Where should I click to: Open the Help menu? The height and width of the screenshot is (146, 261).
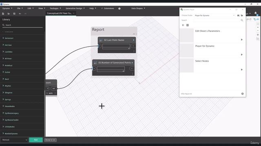pyautogui.click(x=93, y=8)
